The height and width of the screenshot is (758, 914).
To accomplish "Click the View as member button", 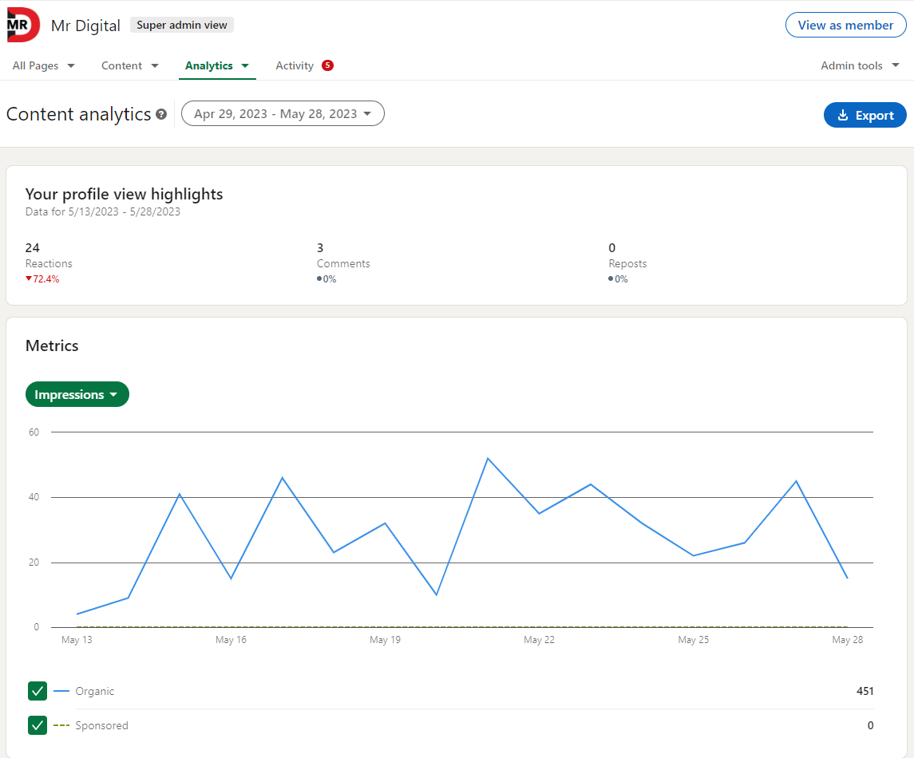I will click(845, 25).
